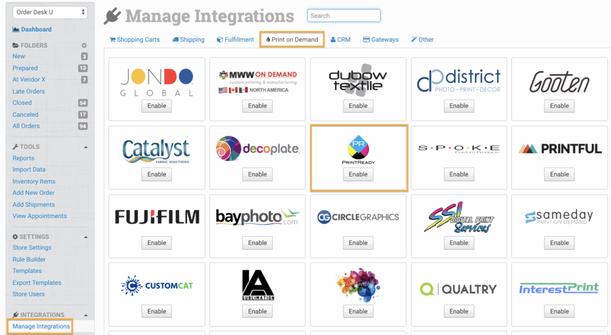Click the Fujifilm logo

pos(157,217)
